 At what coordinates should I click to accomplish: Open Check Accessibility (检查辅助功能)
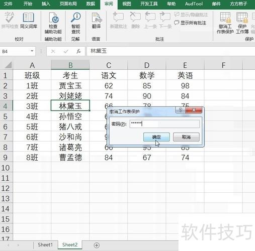53,23
